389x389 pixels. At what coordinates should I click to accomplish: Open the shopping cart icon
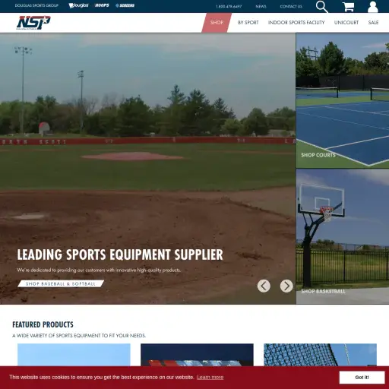click(348, 7)
